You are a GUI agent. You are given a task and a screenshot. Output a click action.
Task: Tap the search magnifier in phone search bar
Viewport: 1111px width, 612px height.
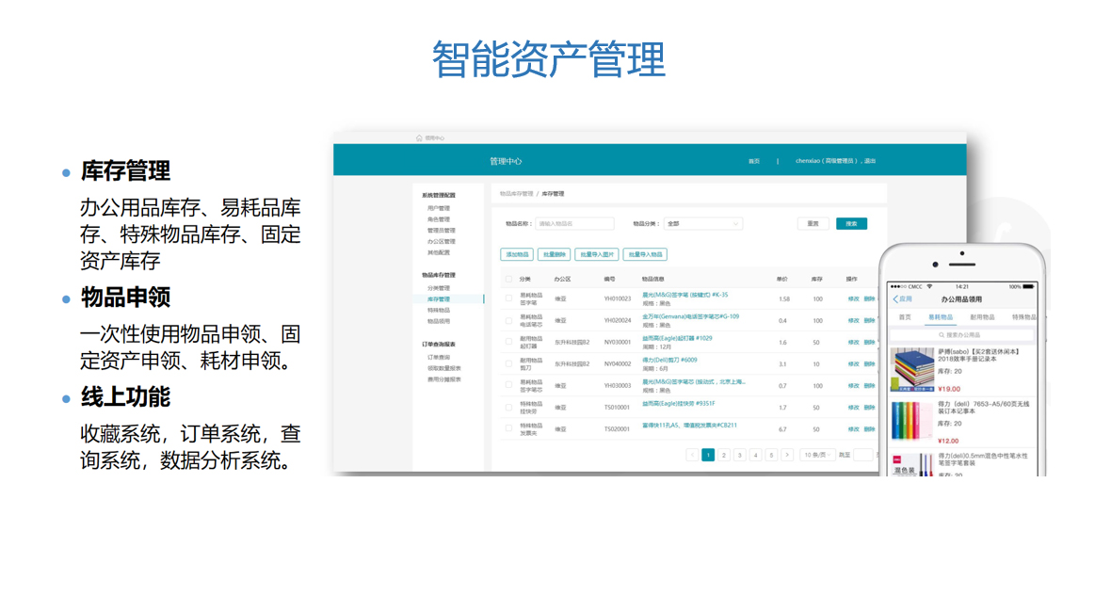[x=941, y=334]
